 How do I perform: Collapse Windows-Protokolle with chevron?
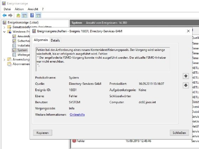pyautogui.click(x=4, y=32)
